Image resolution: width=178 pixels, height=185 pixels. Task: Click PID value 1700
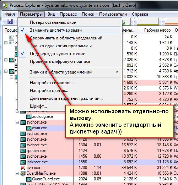(83, 168)
